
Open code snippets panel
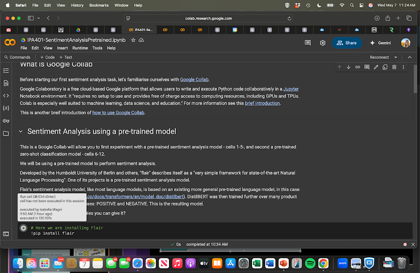click(6, 96)
